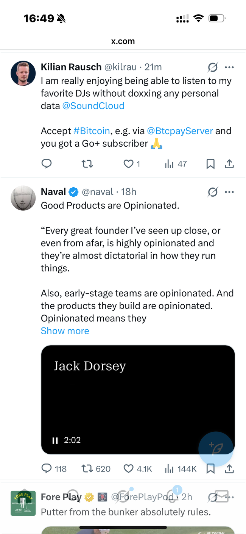Open the #Bitcoin hashtag
Image resolution: width=246 pixels, height=534 pixels.
coord(92,131)
